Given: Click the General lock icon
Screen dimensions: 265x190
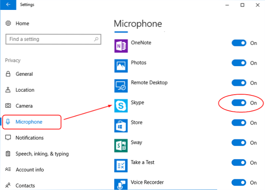Looking at the screenshot, I should (8, 74).
